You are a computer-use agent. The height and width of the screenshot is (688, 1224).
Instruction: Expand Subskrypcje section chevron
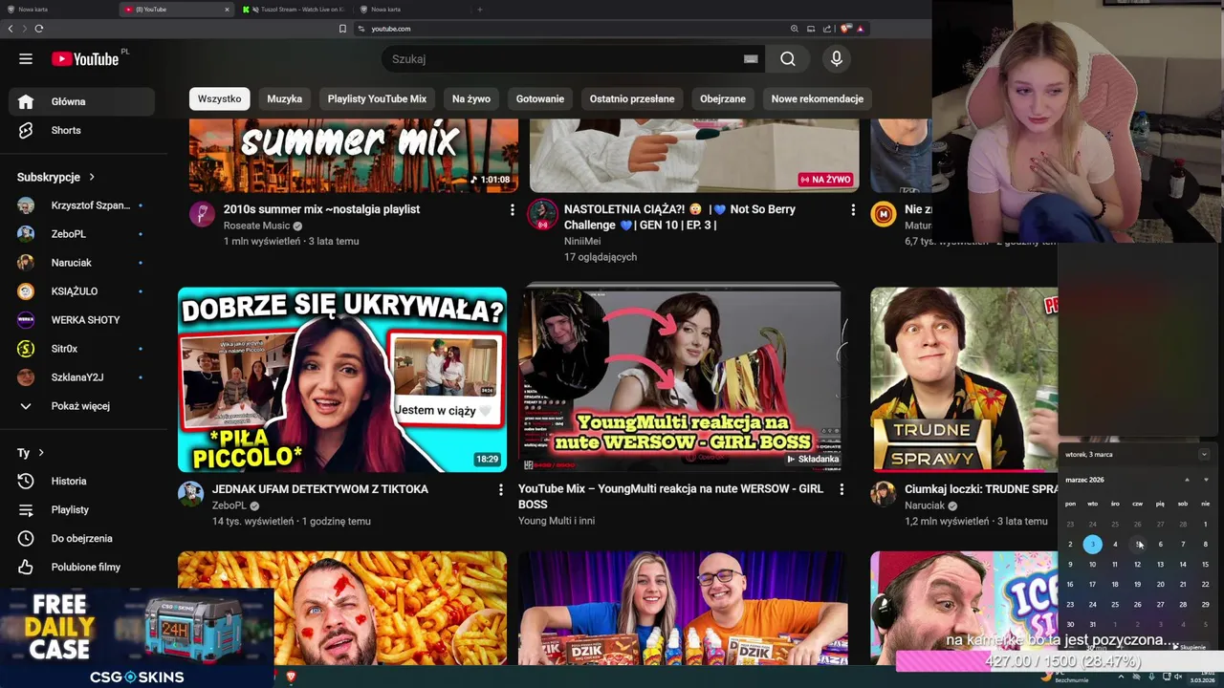point(92,177)
